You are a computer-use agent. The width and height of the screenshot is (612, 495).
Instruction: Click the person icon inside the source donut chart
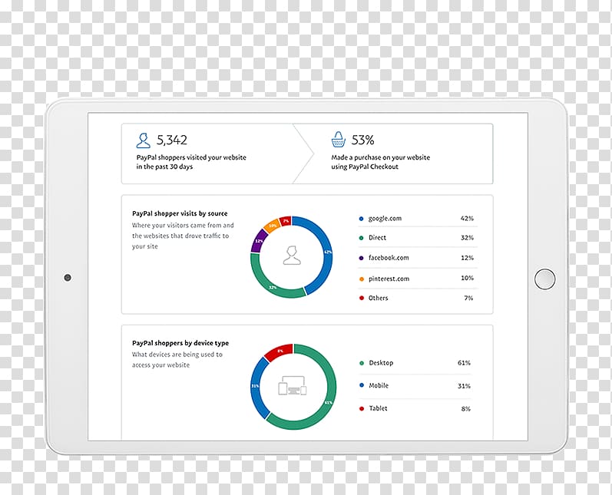pos(292,256)
